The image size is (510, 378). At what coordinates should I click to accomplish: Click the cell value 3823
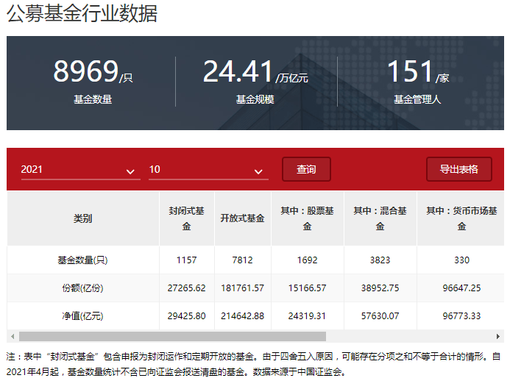(x=380, y=260)
